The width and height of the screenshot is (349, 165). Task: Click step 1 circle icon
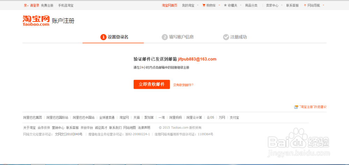click(x=103, y=37)
